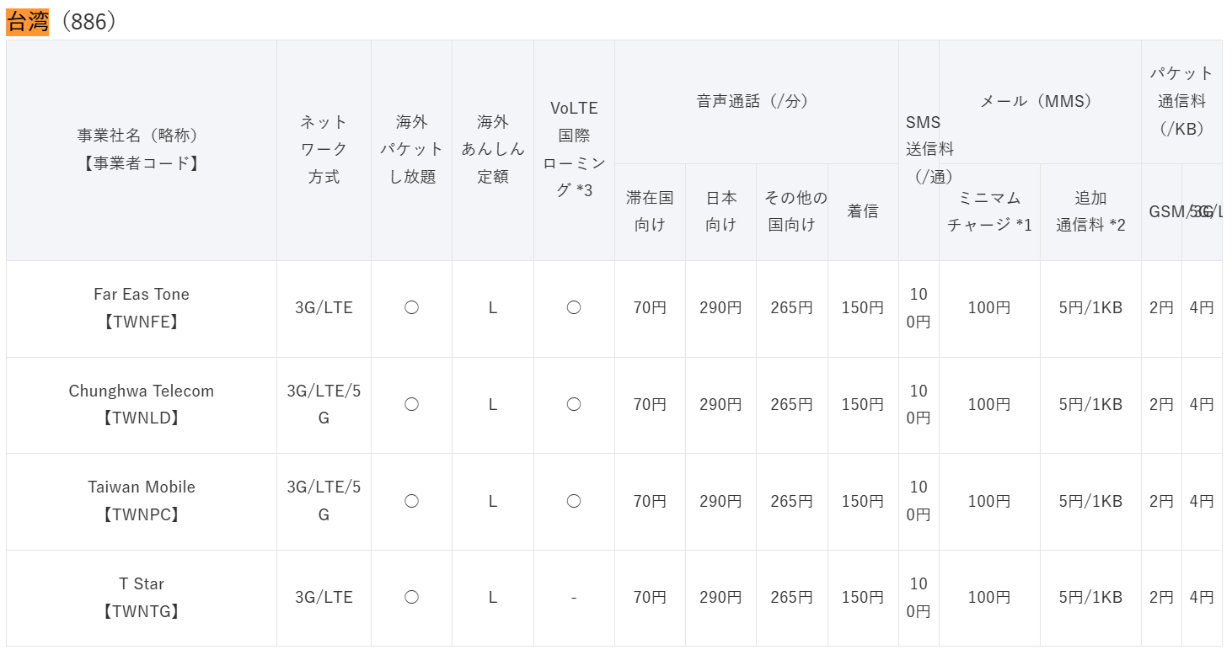Screen dimensions: 1232x655
Task: Click the VoLTE circle mark for Far Eas Tone
Action: [x=574, y=308]
